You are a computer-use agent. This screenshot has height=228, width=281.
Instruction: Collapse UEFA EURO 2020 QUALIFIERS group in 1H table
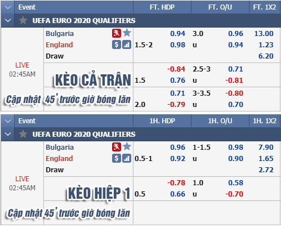tap(8, 134)
